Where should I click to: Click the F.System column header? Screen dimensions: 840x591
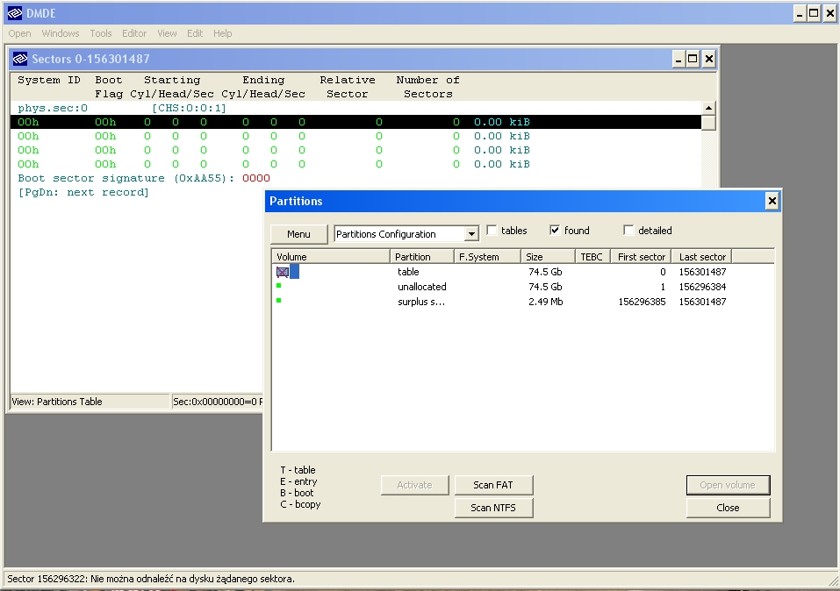[487, 257]
